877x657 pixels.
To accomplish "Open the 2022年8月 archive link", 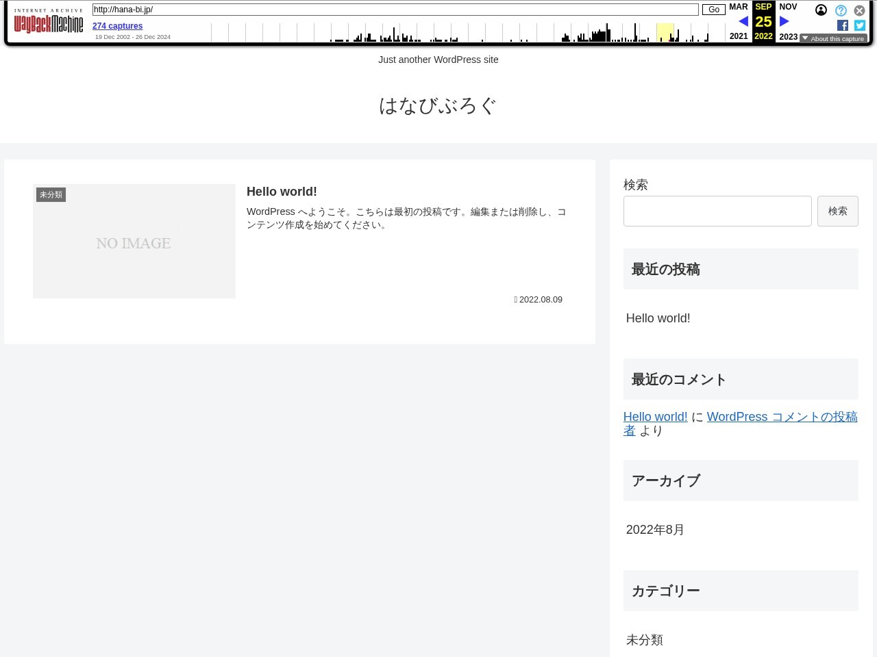I will pos(655,530).
